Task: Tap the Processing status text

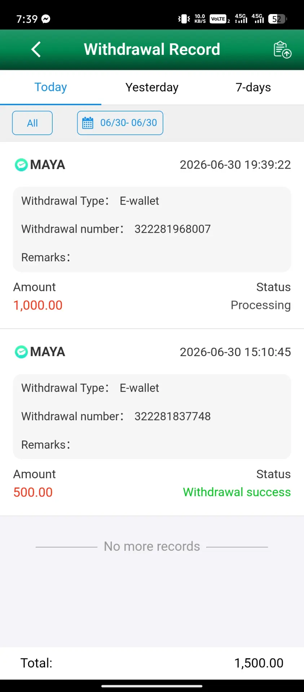Action: pyautogui.click(x=261, y=305)
